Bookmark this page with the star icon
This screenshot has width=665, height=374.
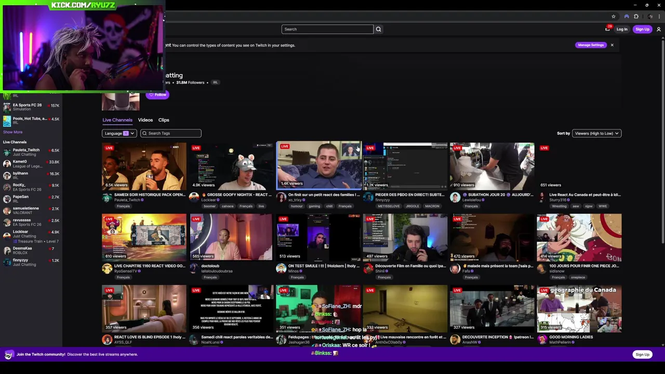point(614,17)
